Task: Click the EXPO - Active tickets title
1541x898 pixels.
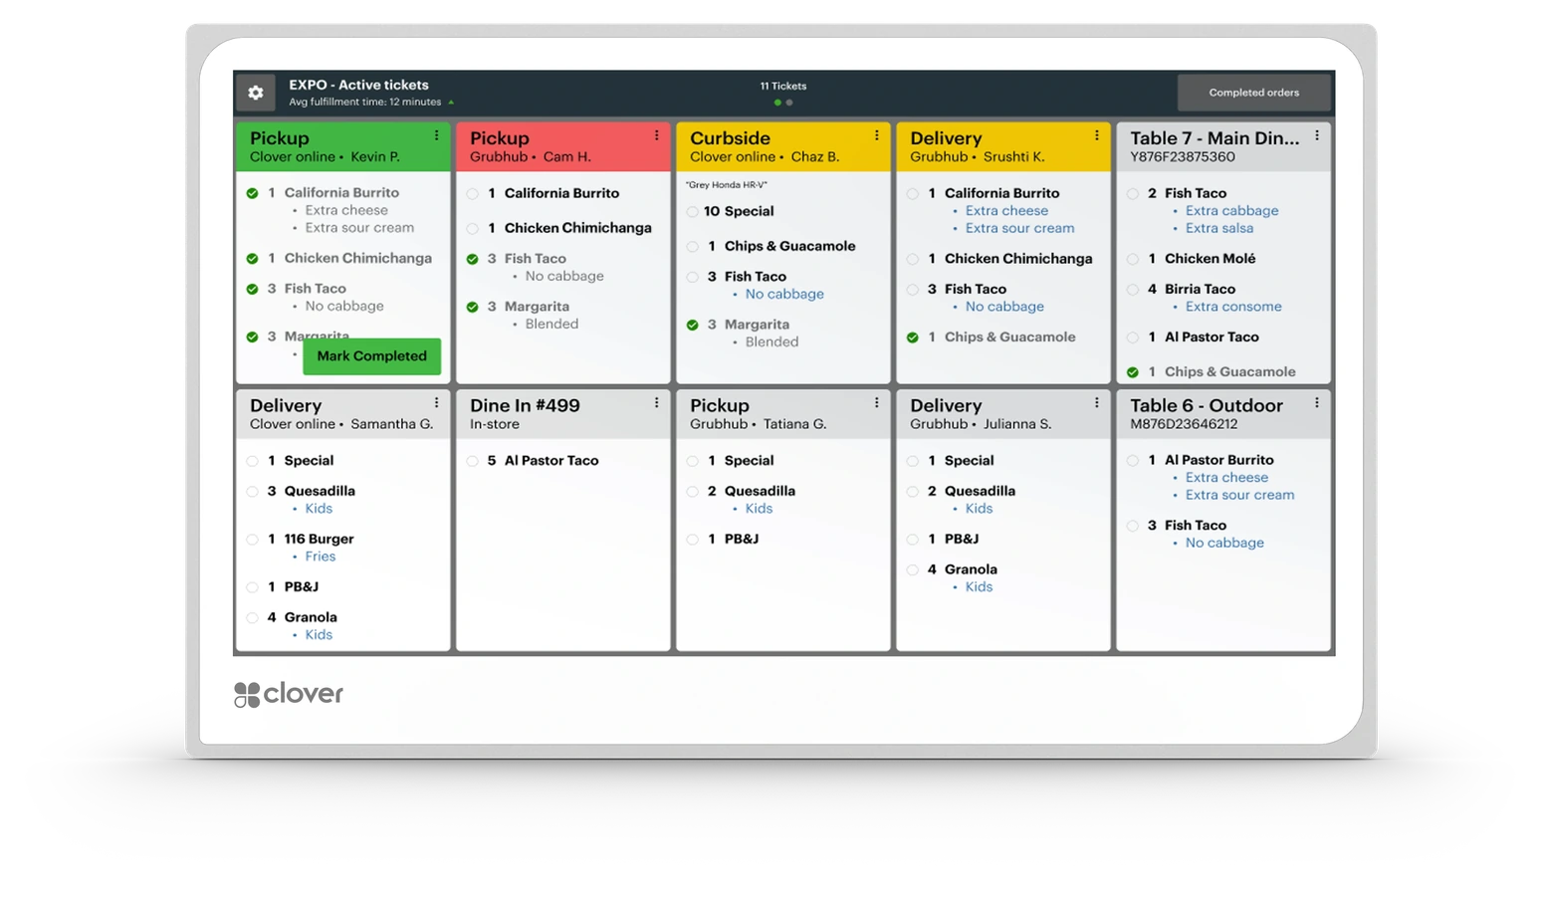Action: click(x=358, y=85)
